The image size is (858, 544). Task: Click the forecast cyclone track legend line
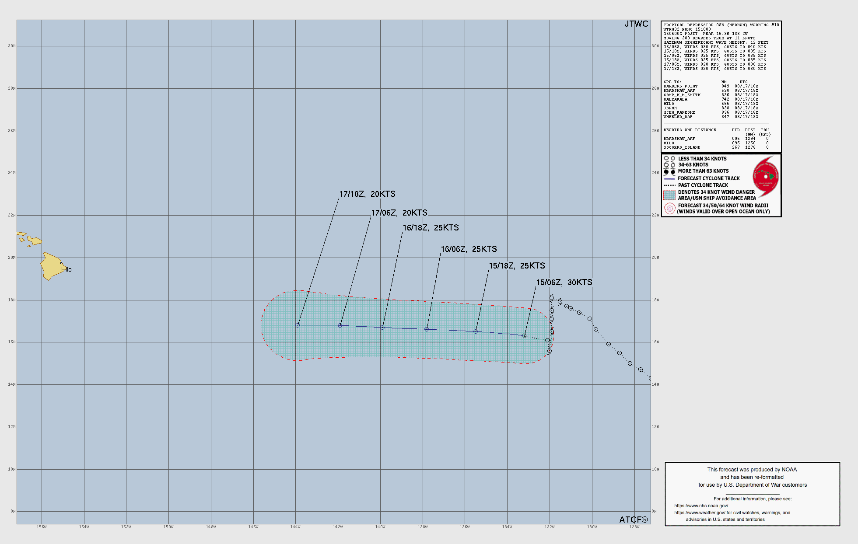[x=669, y=179]
